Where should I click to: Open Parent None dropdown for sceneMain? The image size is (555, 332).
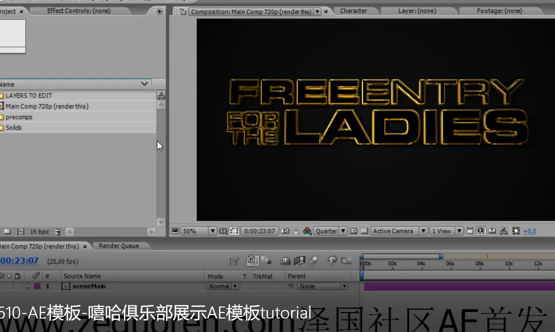322,286
